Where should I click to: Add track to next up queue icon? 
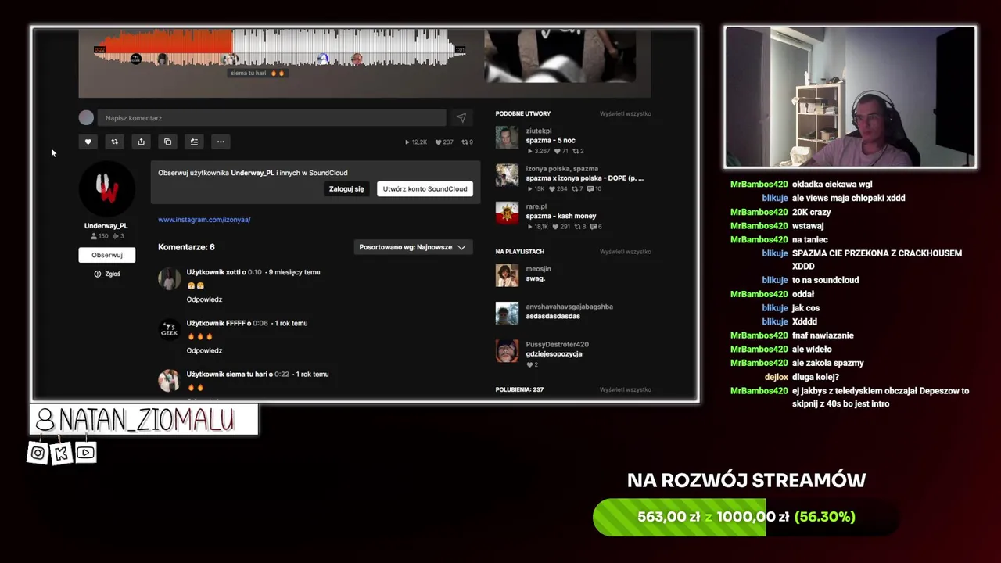pos(194,142)
